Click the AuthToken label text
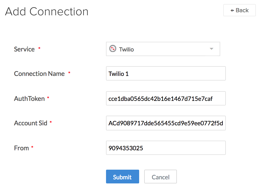Screen dimensions: 263x188 click(x=29, y=99)
